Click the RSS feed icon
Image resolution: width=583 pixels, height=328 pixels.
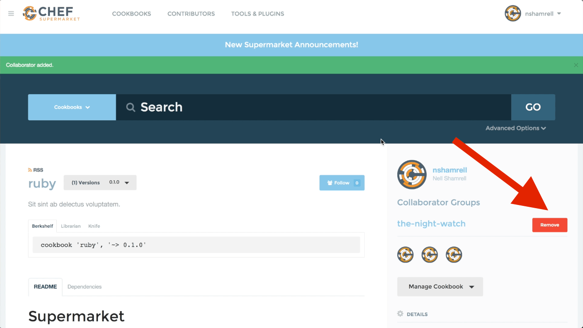tap(30, 170)
